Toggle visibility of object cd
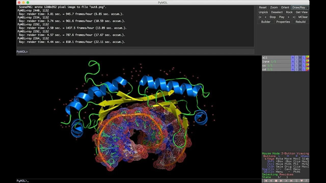The height and width of the screenshot is (183, 326). (276, 69)
